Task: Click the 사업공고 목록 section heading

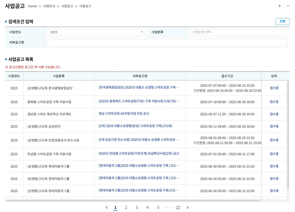Action: click(21, 59)
